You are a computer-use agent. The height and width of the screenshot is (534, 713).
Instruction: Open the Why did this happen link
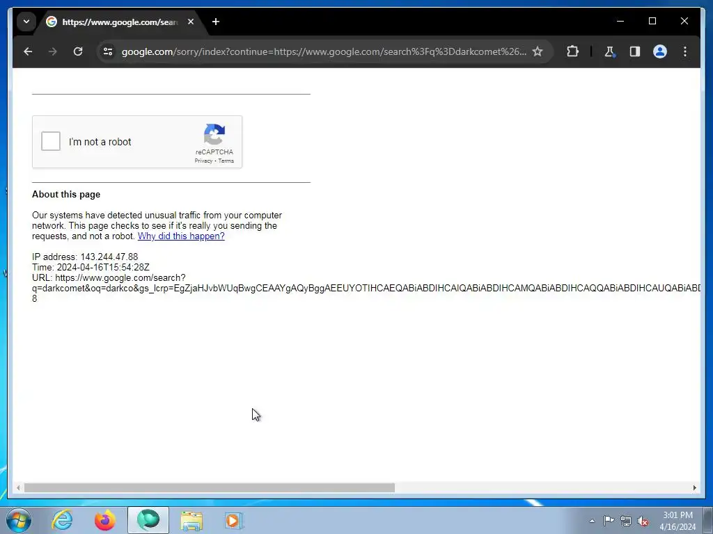(x=181, y=236)
